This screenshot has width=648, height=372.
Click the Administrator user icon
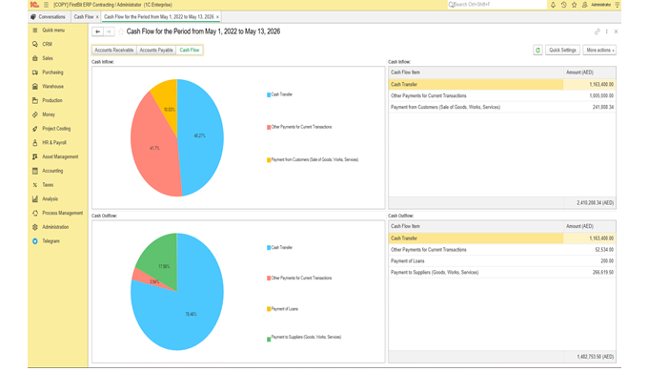coord(584,5)
